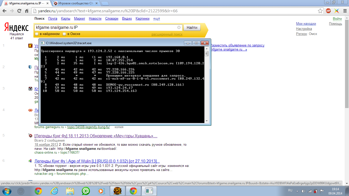Viewport: 349px width, 196px height.
Task: Close the kfgame.snailgame.ru IP tab
Action: [x=48, y=4]
